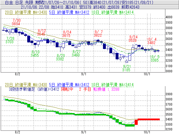Click the magenta 転換値 : 3288 text

click(x=106, y=89)
